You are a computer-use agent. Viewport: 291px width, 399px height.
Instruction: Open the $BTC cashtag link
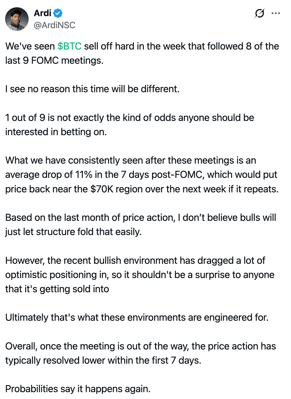pyautogui.click(x=69, y=46)
